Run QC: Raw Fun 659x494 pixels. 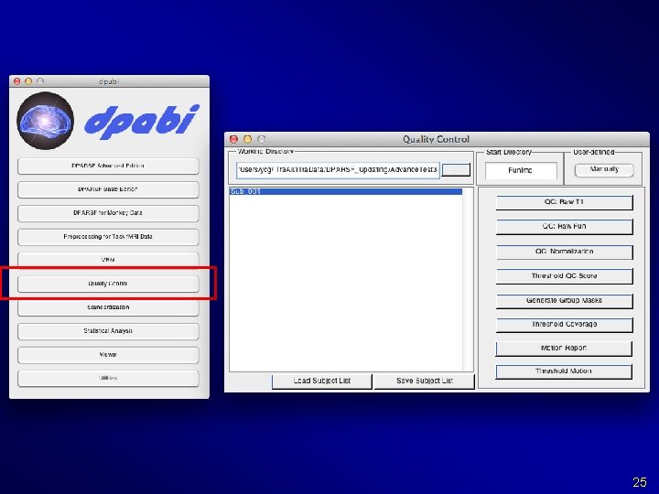[x=564, y=227]
